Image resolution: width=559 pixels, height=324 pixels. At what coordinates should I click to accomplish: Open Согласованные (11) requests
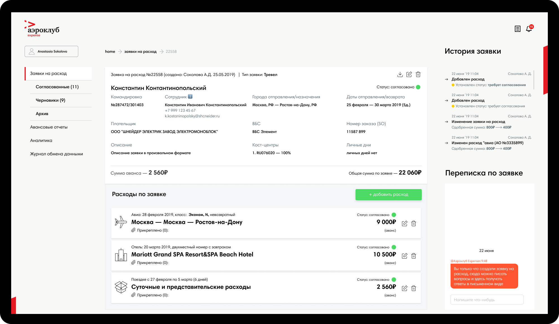click(x=57, y=87)
